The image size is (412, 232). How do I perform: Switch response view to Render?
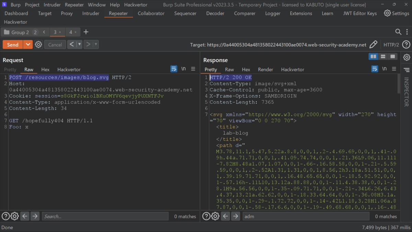pos(265,69)
